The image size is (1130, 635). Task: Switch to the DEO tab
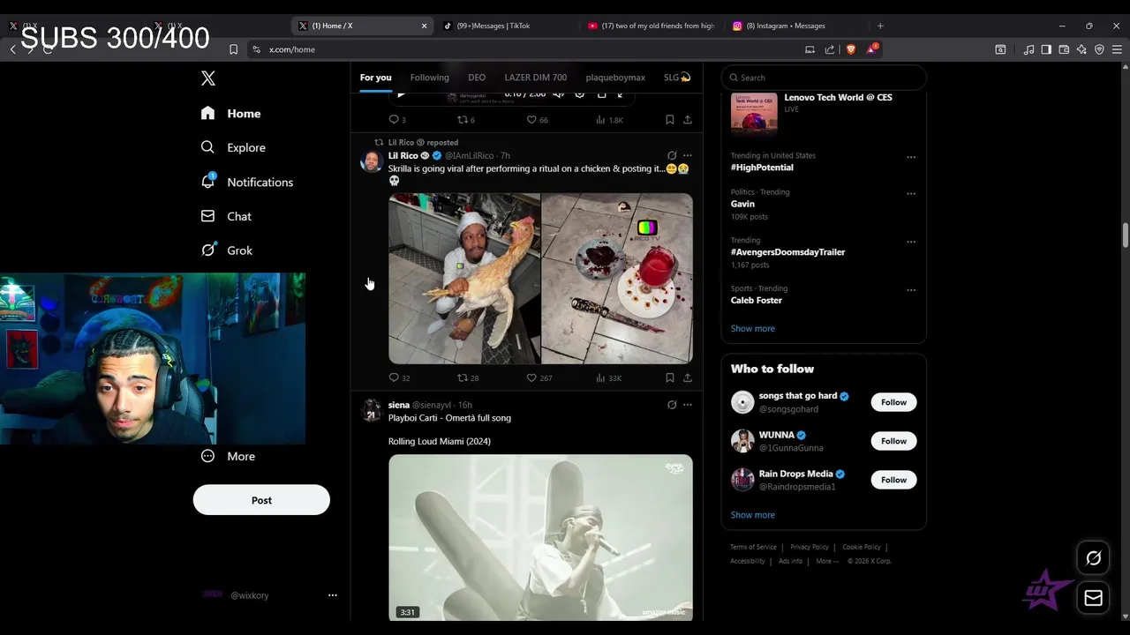pos(477,78)
